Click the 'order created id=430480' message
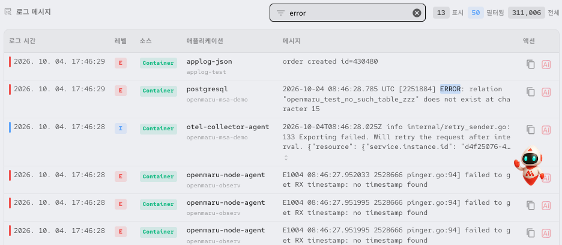The width and height of the screenshot is (562, 245). [x=330, y=61]
